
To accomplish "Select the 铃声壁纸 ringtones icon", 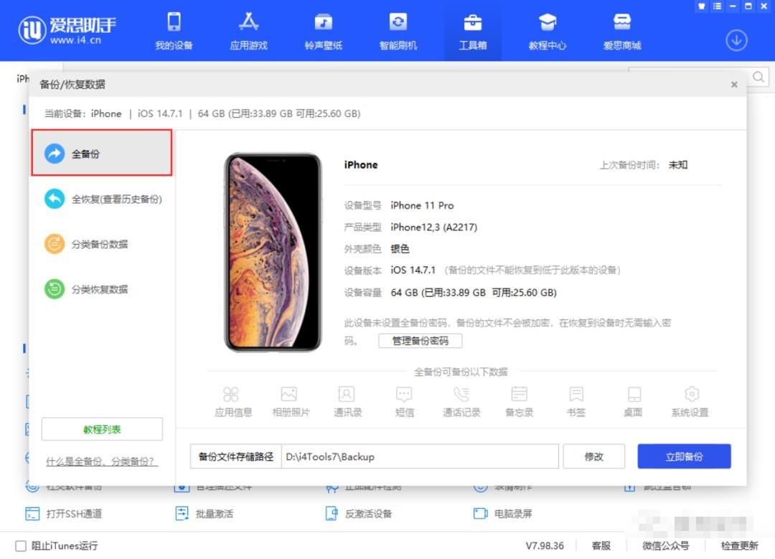I will (x=323, y=31).
